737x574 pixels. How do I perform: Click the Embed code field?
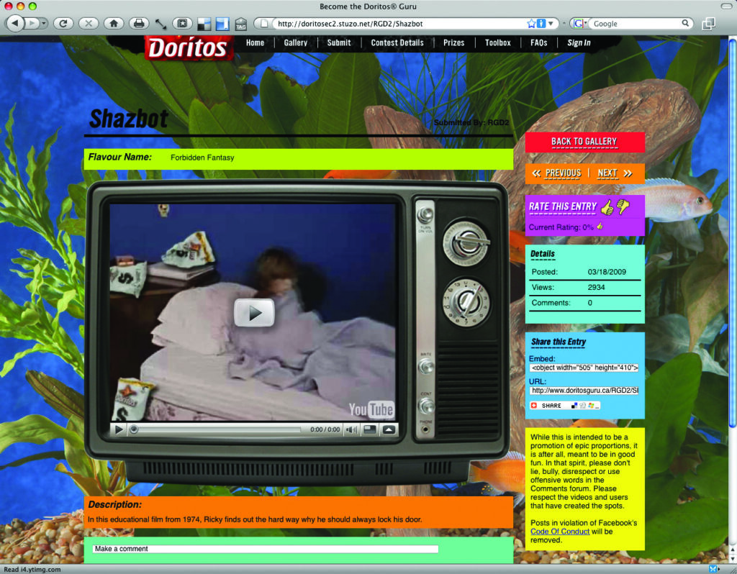click(584, 368)
